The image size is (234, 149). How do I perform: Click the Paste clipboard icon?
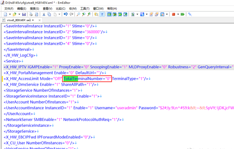55,14
